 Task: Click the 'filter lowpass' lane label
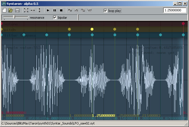(x=20, y=35)
